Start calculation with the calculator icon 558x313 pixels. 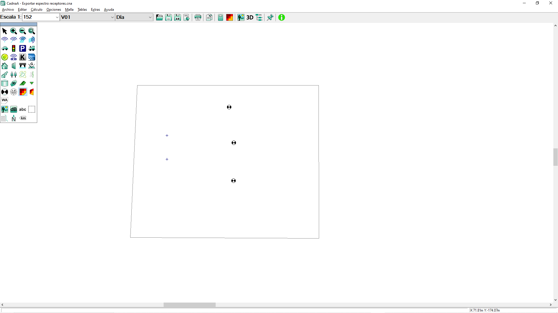221,17
